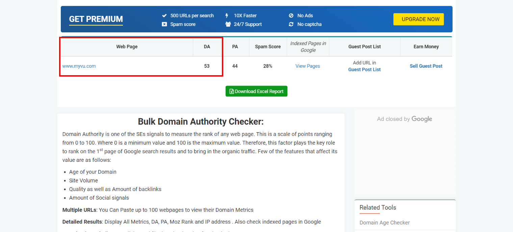
Task: Click the X icon next to Spam score
Action: [164, 24]
